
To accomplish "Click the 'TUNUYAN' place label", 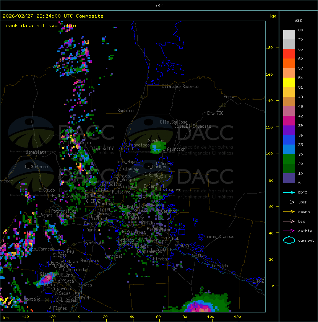I will click(81, 298).
